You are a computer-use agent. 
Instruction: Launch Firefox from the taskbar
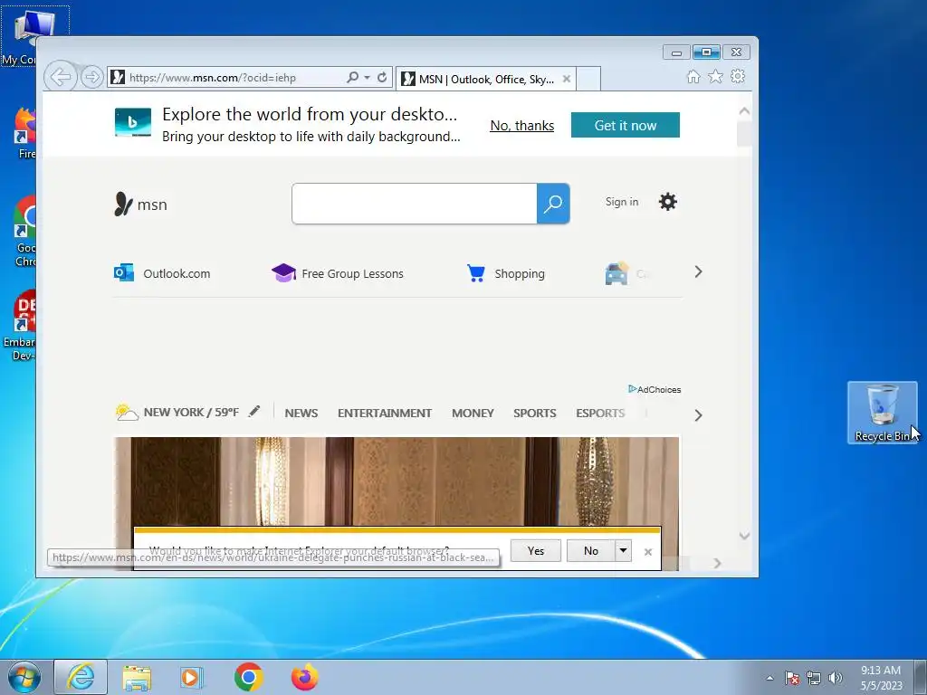(304, 677)
